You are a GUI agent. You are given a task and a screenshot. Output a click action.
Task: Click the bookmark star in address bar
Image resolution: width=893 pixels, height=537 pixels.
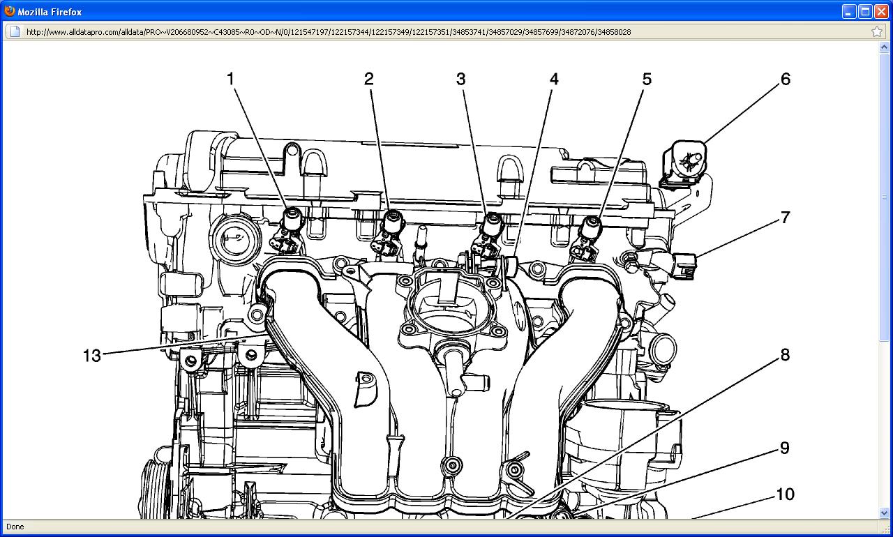click(877, 31)
